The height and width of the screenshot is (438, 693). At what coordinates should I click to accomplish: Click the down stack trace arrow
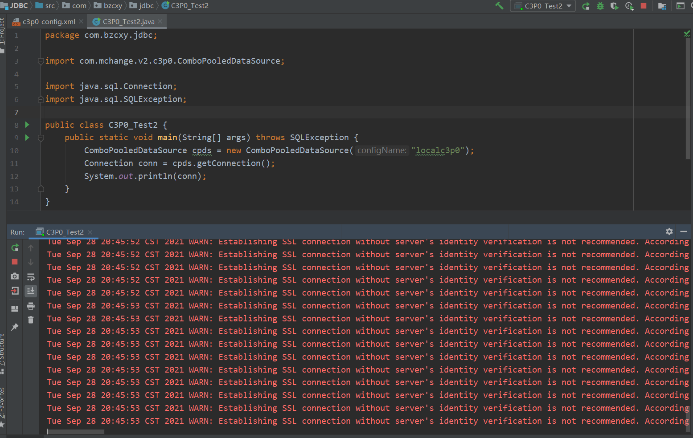(31, 262)
